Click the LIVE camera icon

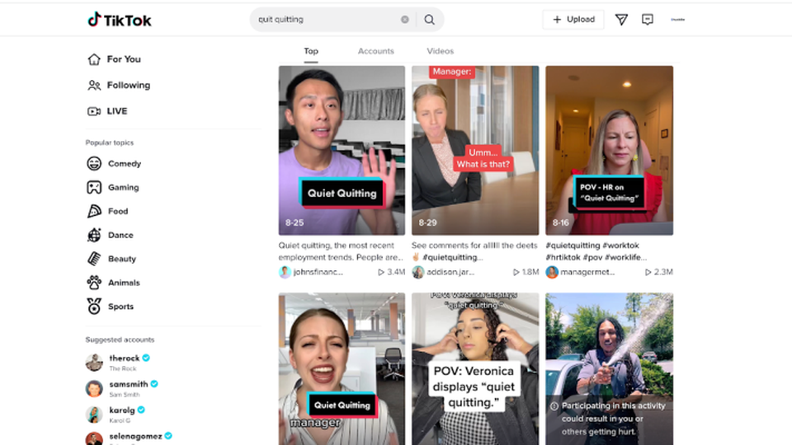point(94,111)
